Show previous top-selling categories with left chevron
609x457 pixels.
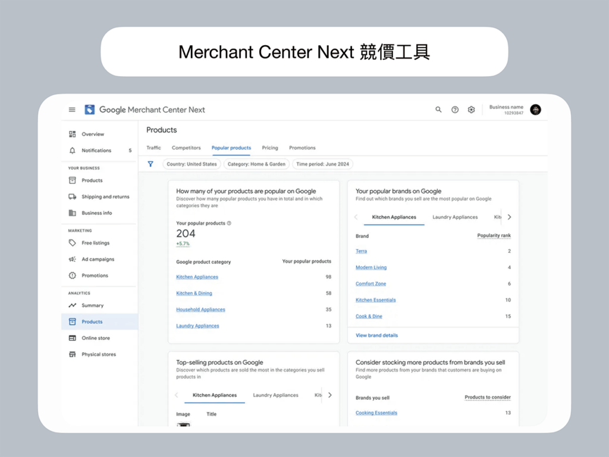pos(176,395)
